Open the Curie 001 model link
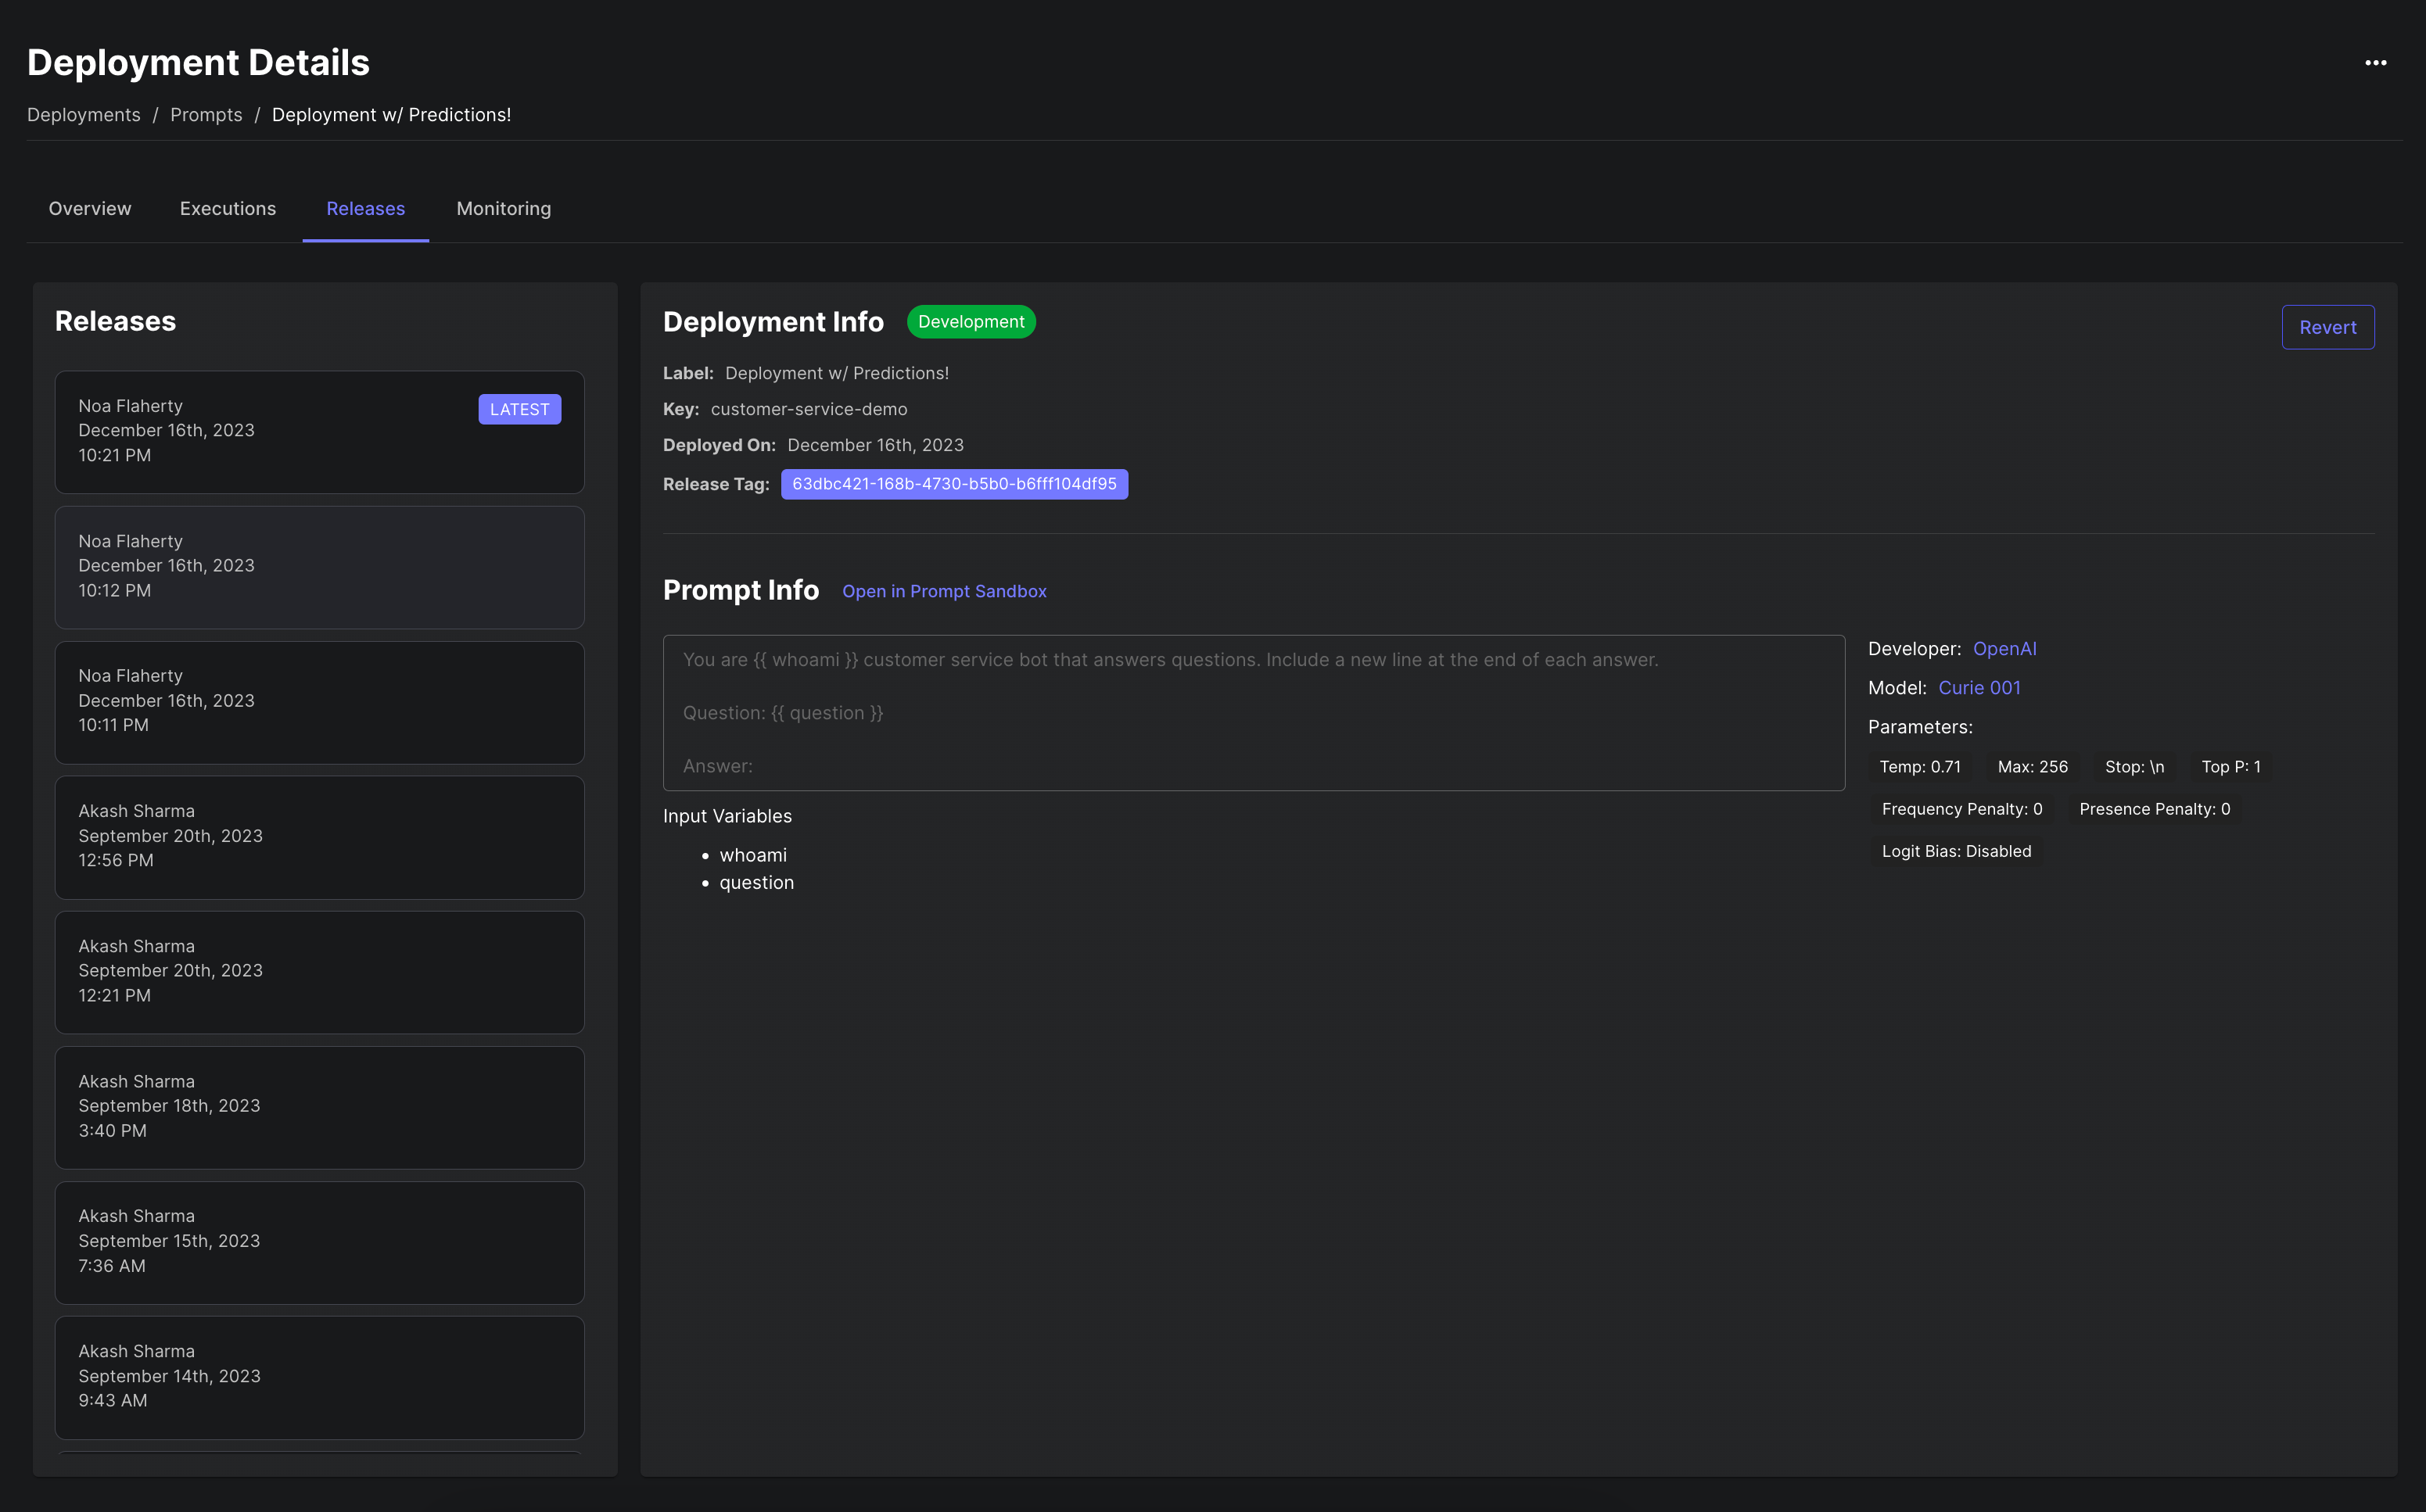2426x1512 pixels. pos(1979,687)
